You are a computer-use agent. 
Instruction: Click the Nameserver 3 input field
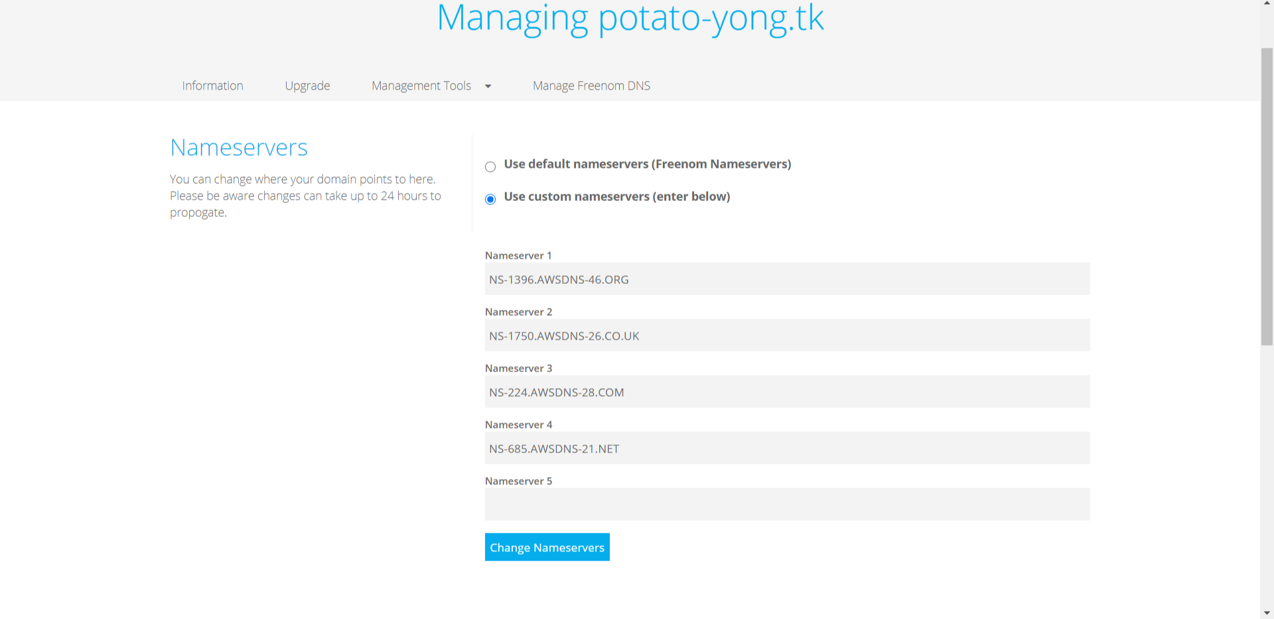(787, 391)
